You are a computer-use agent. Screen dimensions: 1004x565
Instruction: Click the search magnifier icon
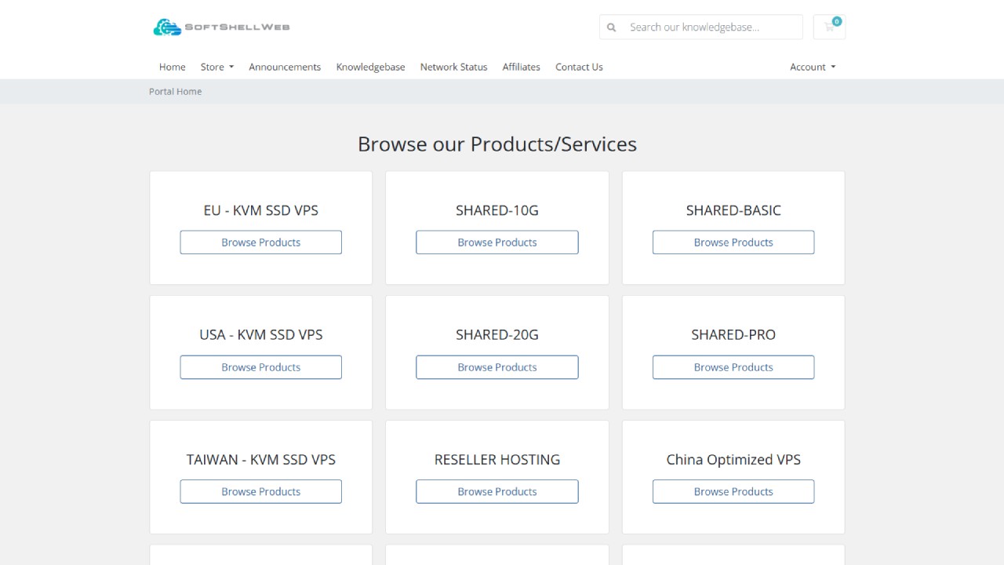pyautogui.click(x=611, y=27)
